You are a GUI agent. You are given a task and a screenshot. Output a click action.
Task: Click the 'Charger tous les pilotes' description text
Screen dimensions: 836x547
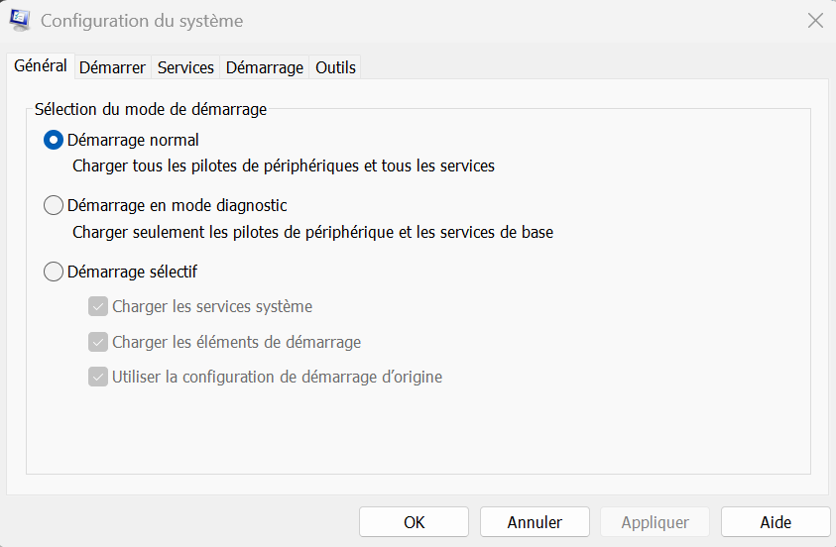[284, 166]
